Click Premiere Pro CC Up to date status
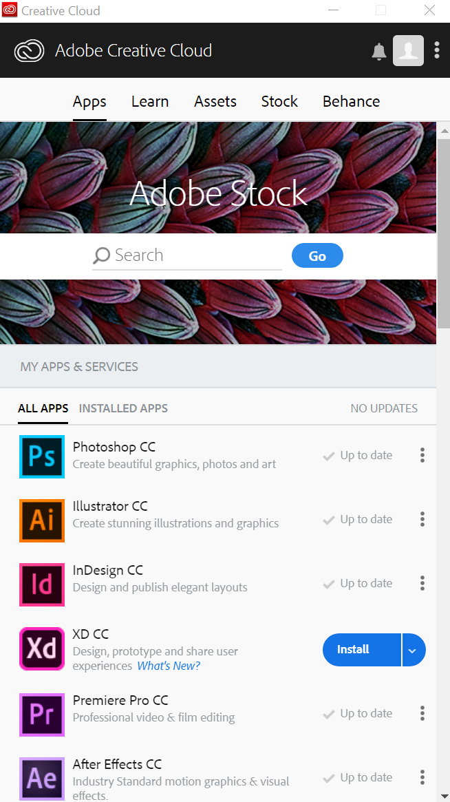450x802 pixels. pyautogui.click(x=357, y=713)
